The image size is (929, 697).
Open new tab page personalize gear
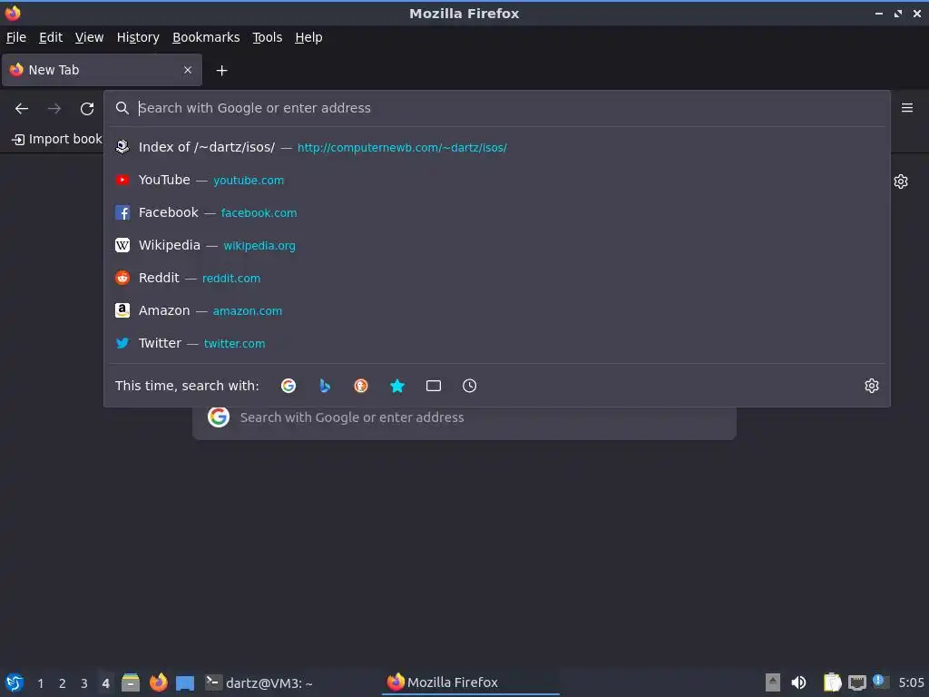[x=901, y=182]
